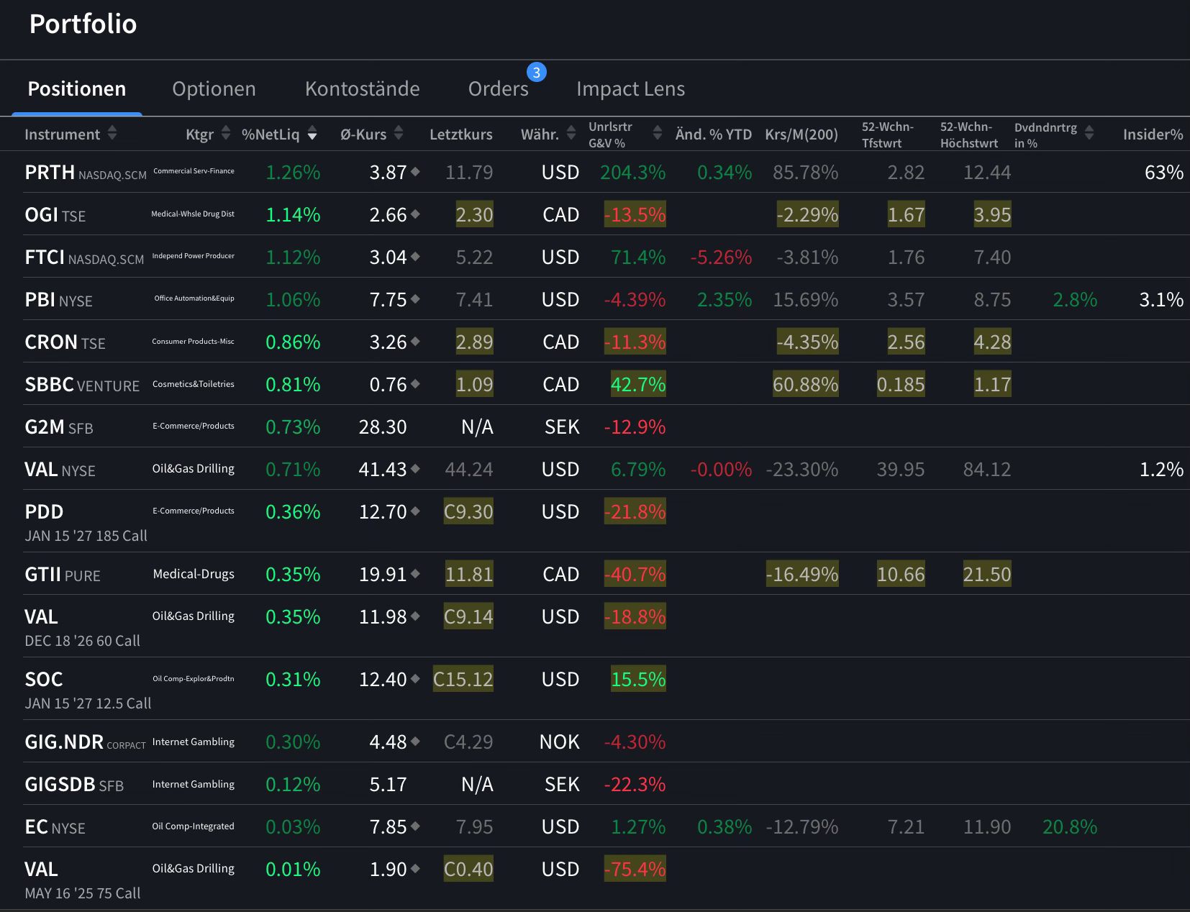This screenshot has height=912, width=1190.
Task: Click PRTH Insider value 63%
Action: (x=1164, y=173)
